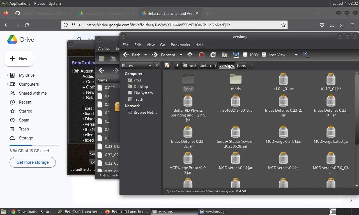Toggle text-based location bar pencil icon
The image size is (359, 215).
click(167, 66)
